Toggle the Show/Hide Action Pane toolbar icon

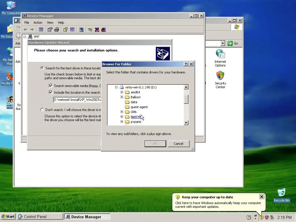(x=72, y=30)
